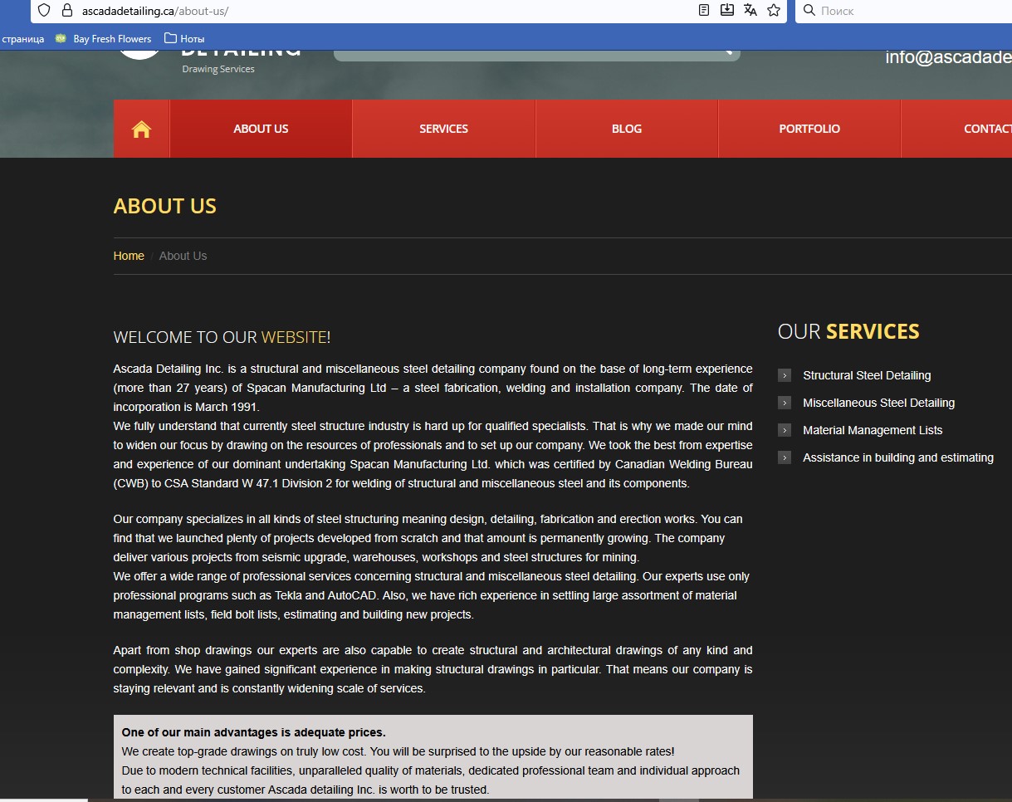The height and width of the screenshot is (802, 1012).
Task: Go to the home page via house icon
Action: [x=141, y=129]
